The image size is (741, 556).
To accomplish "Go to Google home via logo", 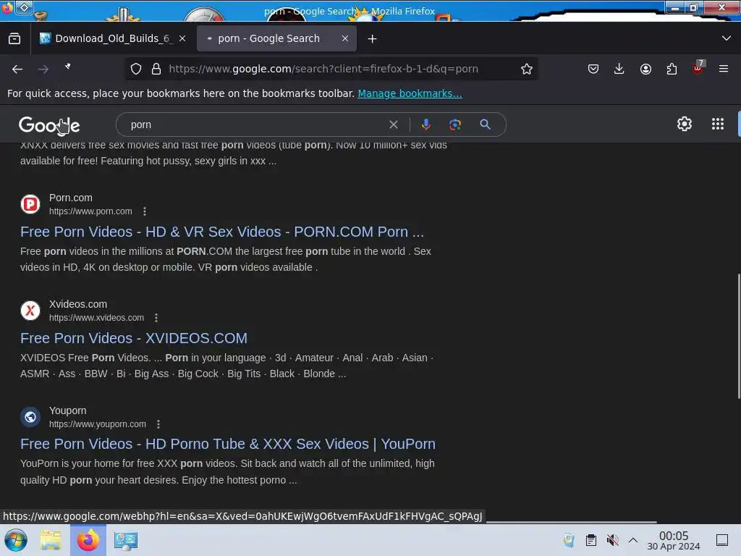I will (49, 125).
